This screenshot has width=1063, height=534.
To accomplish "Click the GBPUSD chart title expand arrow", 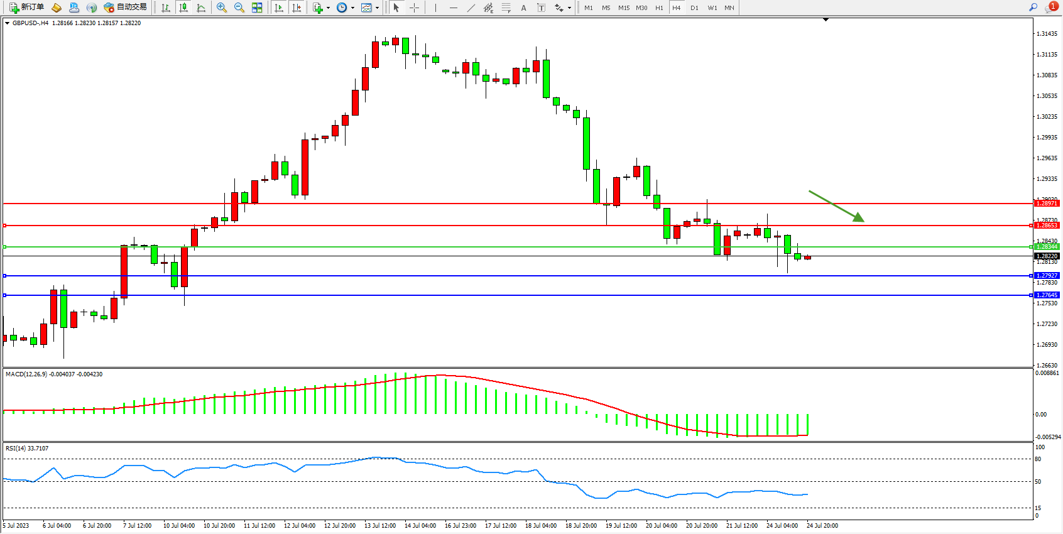I will 7,23.
